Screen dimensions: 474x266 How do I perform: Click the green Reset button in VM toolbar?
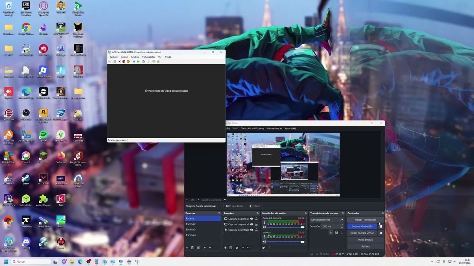tap(138, 61)
